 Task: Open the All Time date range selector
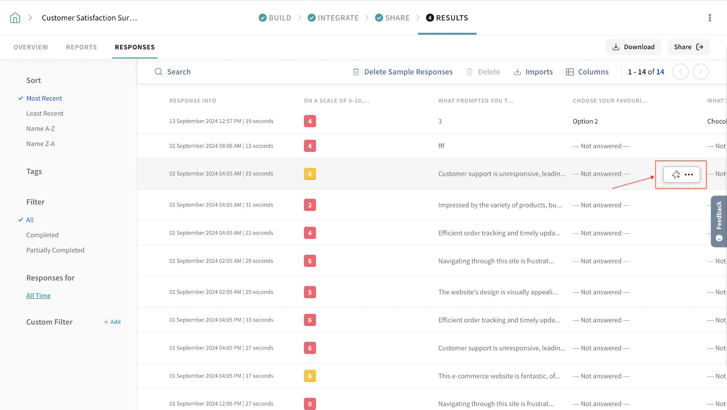tap(38, 296)
